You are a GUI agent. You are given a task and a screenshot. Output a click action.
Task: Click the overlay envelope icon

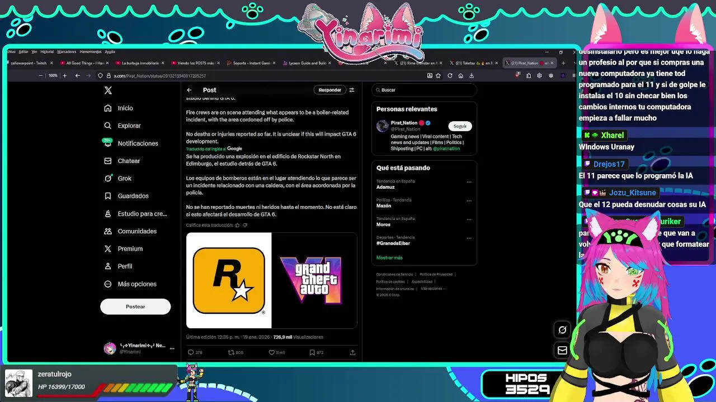pyautogui.click(x=562, y=350)
